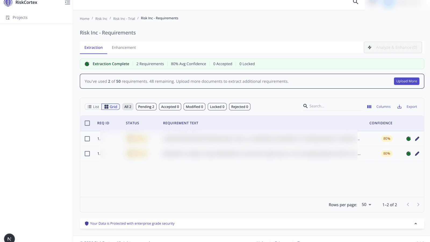Click the 1–2 of 2 pagination text

(x=389, y=205)
